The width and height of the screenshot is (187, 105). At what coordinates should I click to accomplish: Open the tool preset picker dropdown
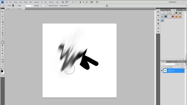click(6, 6)
